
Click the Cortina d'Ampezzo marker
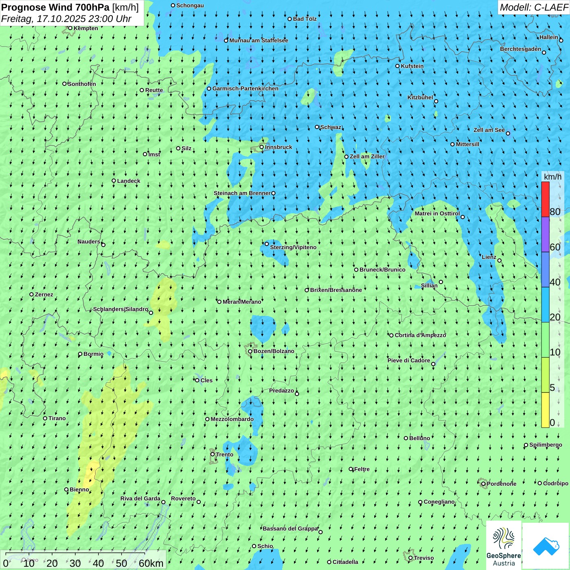tap(391, 335)
